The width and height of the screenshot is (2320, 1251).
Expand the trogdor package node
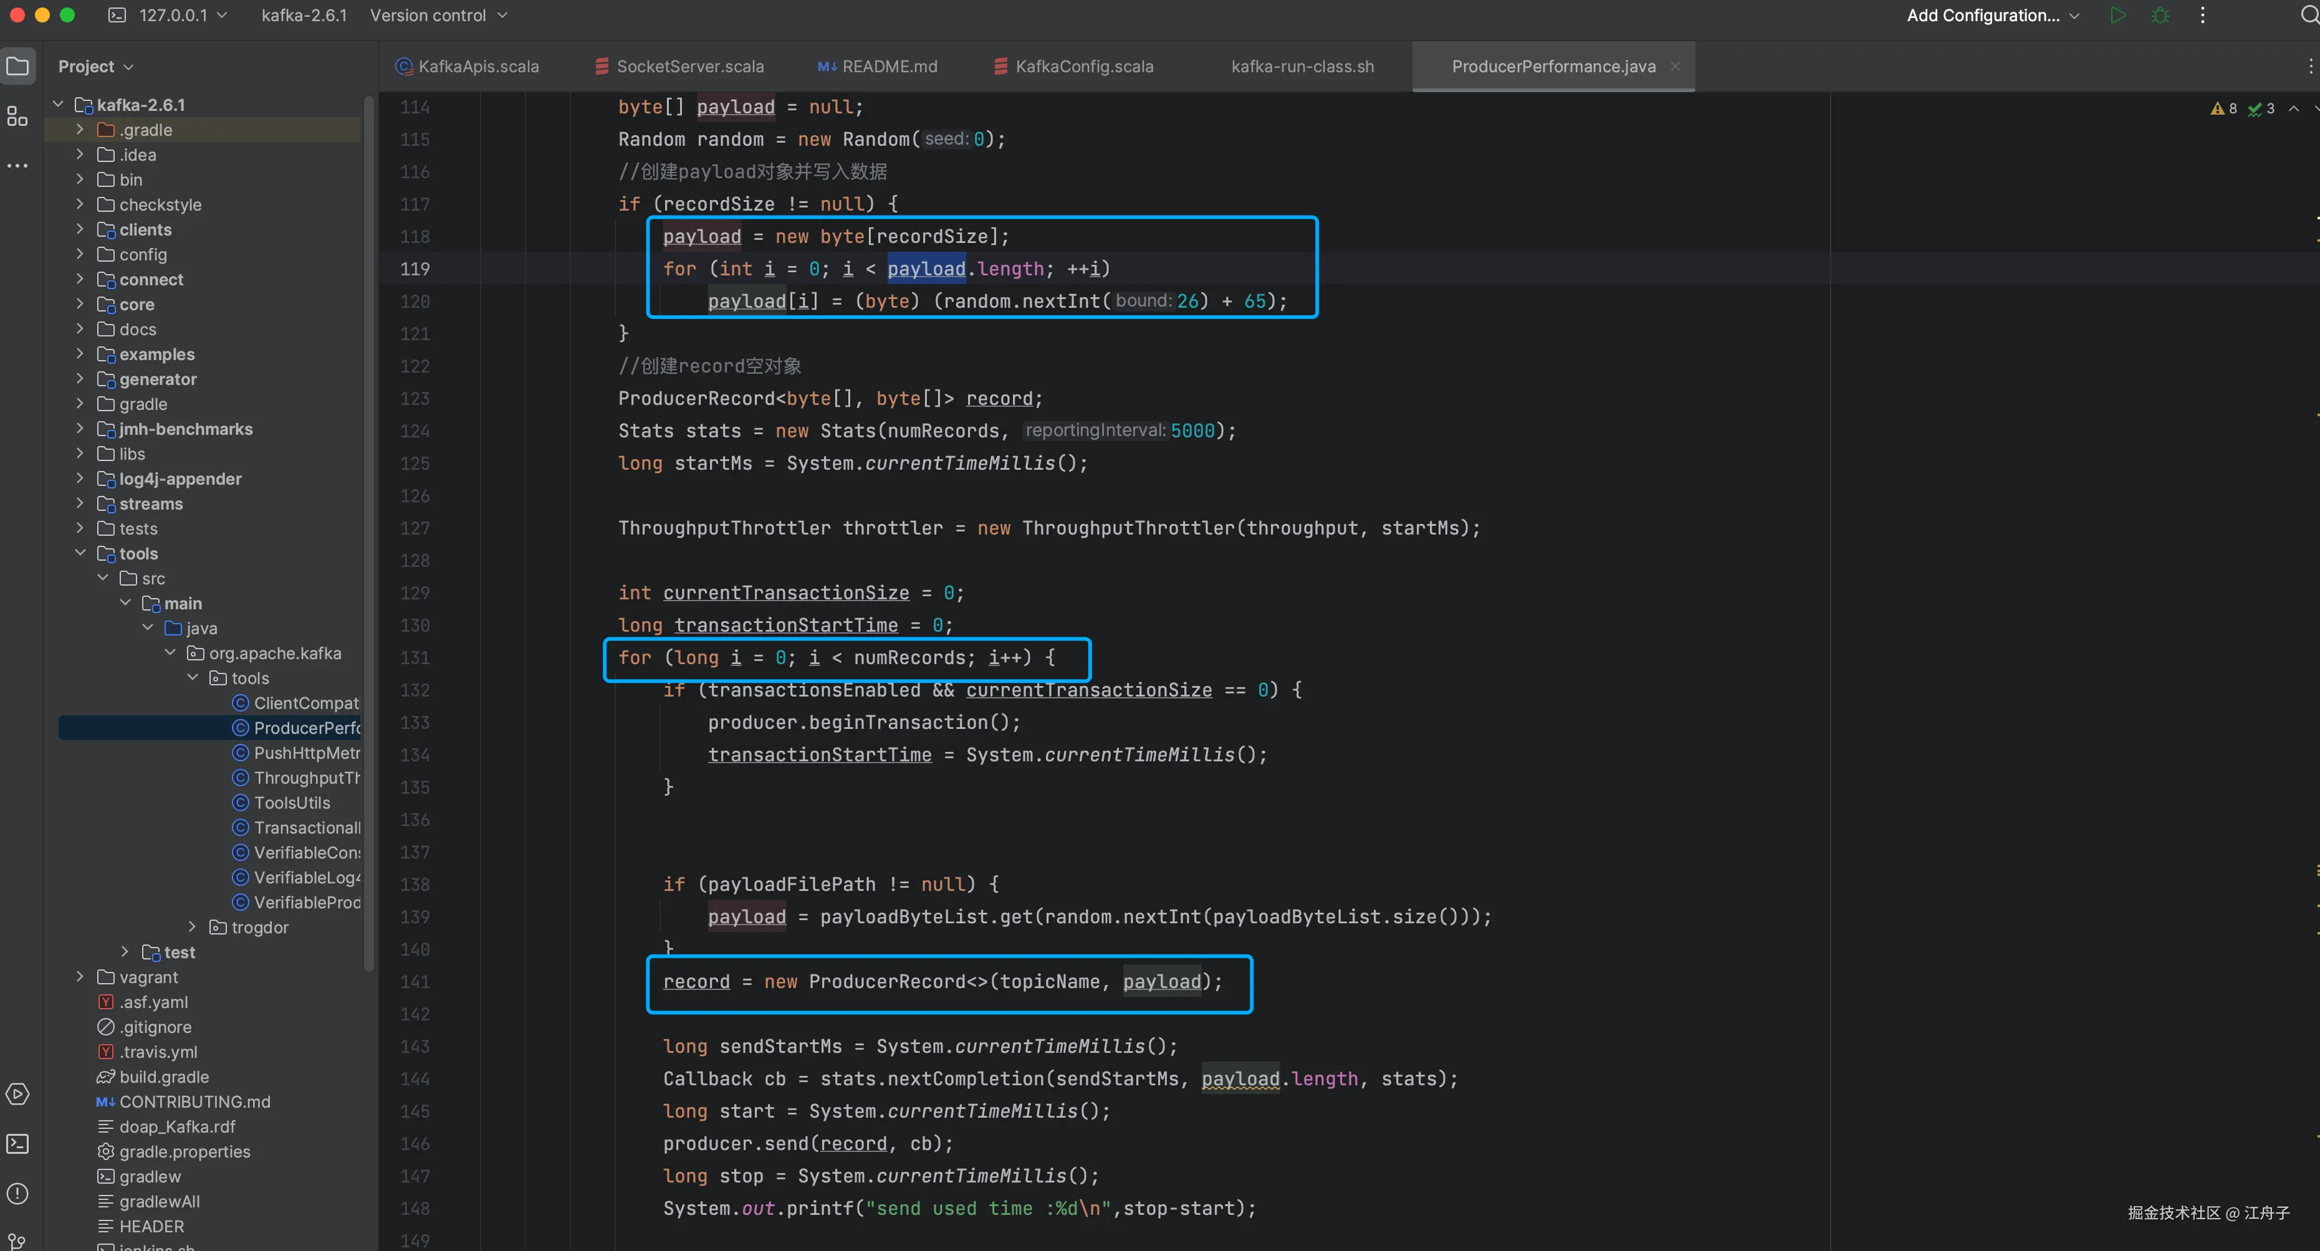point(192,926)
